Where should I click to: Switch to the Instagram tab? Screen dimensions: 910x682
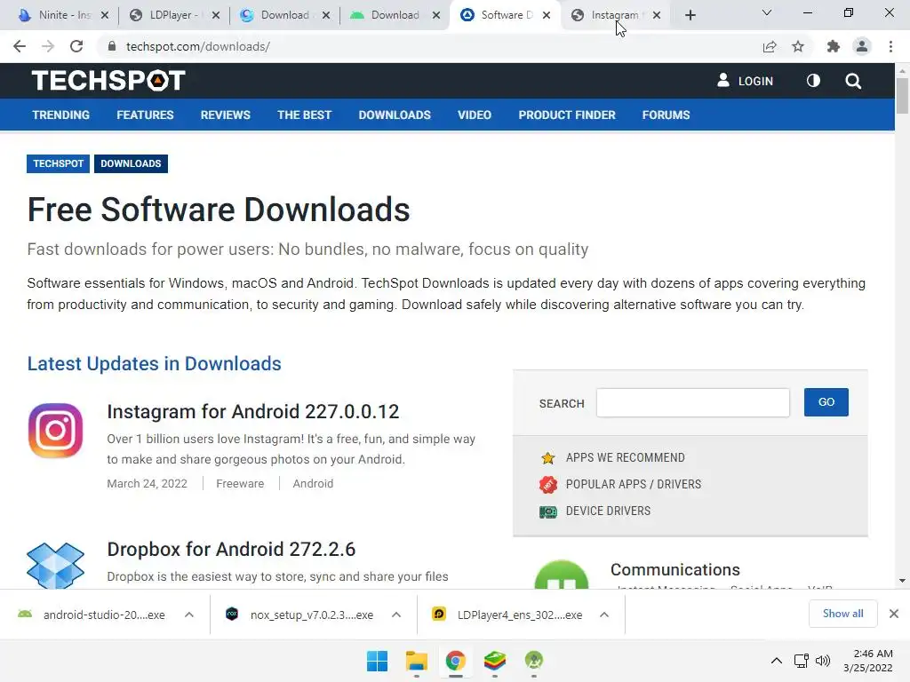(x=616, y=15)
